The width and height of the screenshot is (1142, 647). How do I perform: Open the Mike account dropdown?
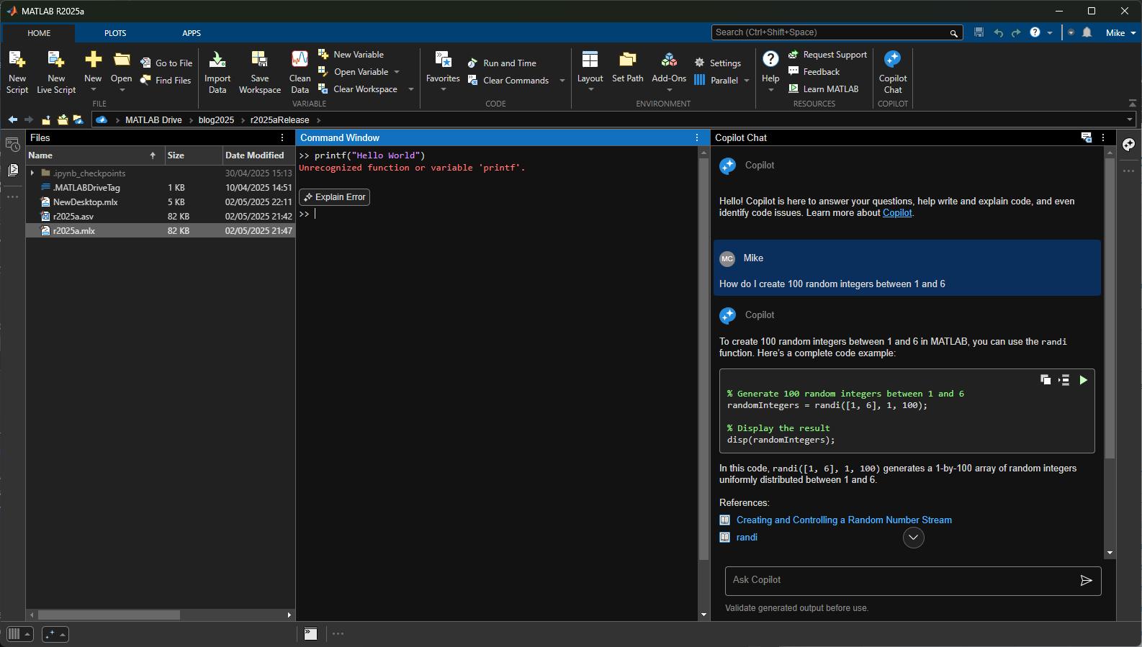click(x=1120, y=33)
